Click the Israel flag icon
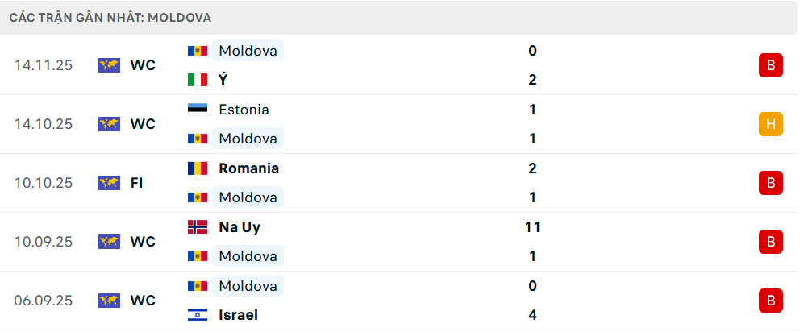 (198, 315)
